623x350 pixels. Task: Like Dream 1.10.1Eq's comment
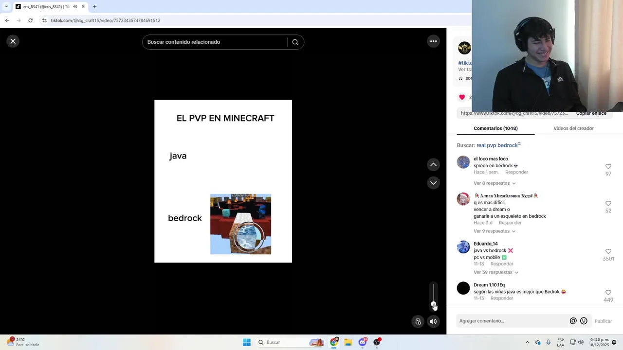pos(608,293)
